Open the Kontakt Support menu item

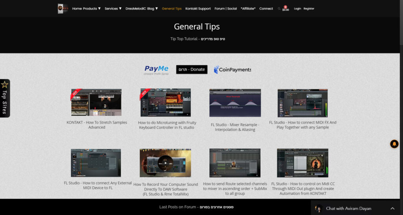pyautogui.click(x=198, y=9)
